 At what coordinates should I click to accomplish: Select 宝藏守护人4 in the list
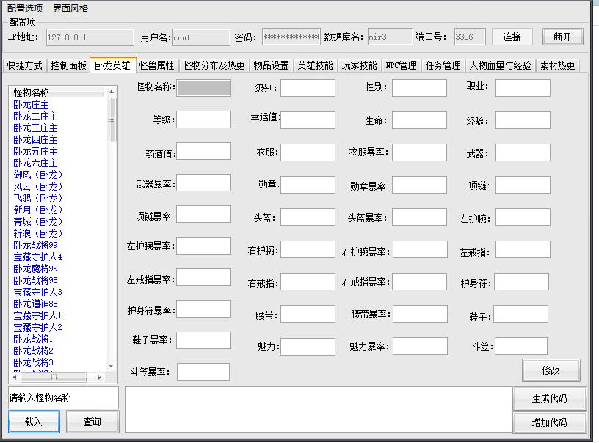(37, 257)
